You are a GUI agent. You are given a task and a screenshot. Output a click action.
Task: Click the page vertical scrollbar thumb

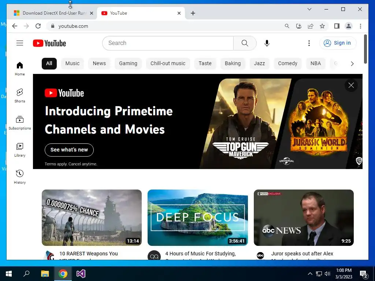365,49
